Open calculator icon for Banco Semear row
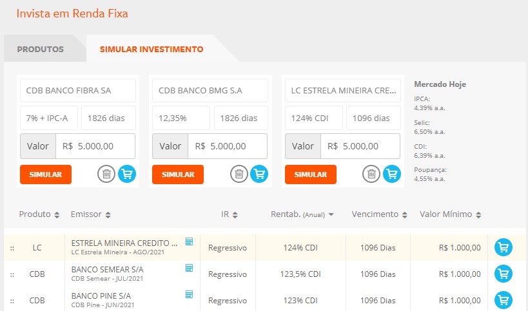This screenshot has height=311, width=528. (x=189, y=268)
